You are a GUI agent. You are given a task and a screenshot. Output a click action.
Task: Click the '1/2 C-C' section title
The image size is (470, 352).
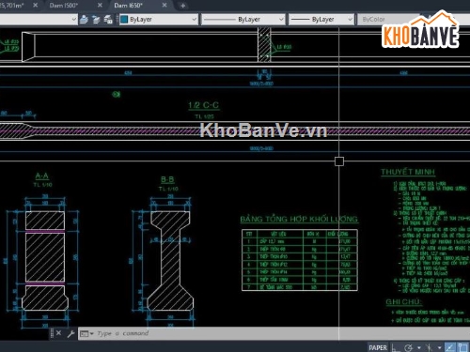(204, 105)
